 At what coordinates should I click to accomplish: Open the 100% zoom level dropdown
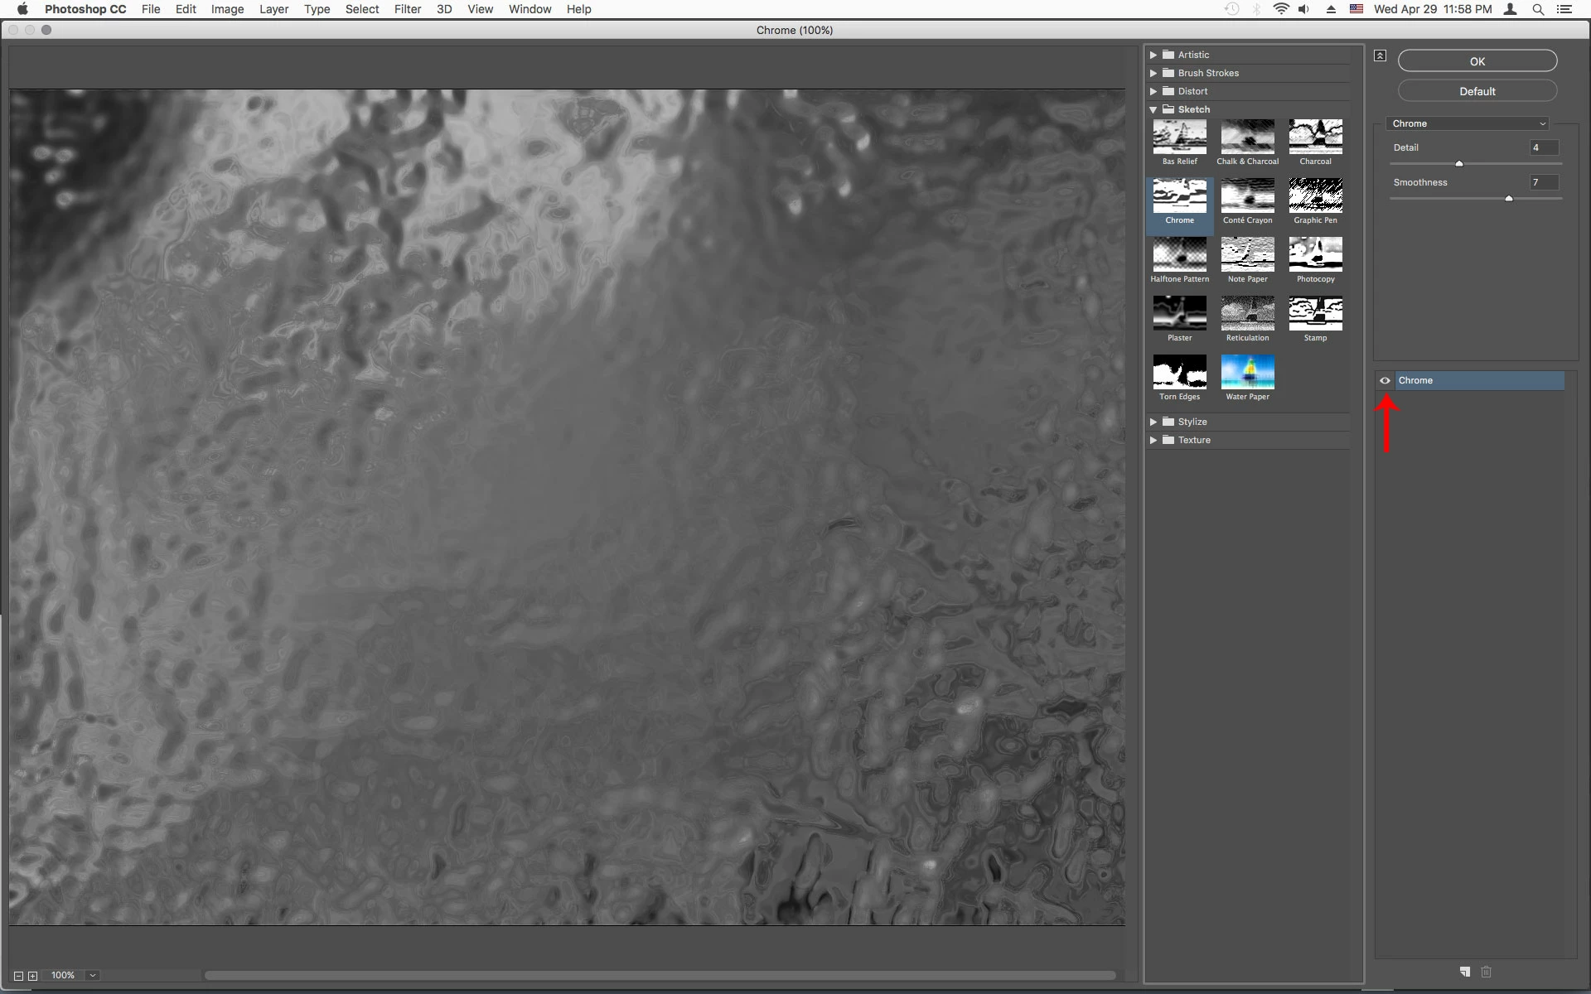tap(93, 976)
